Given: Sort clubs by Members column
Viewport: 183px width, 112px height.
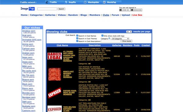Looking at the screenshot, I should (x=127, y=45).
